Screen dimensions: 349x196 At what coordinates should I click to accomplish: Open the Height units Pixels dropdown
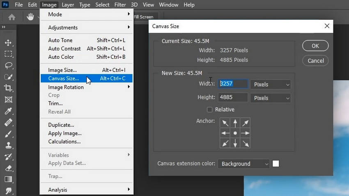(x=271, y=98)
